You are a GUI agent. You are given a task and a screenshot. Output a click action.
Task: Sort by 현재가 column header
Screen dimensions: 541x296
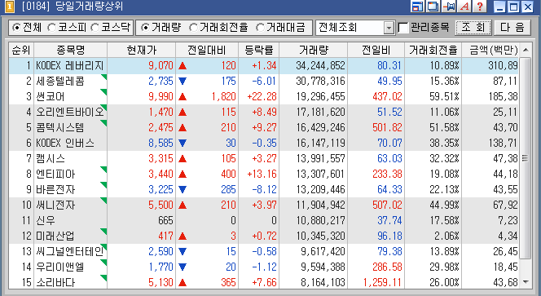point(142,51)
